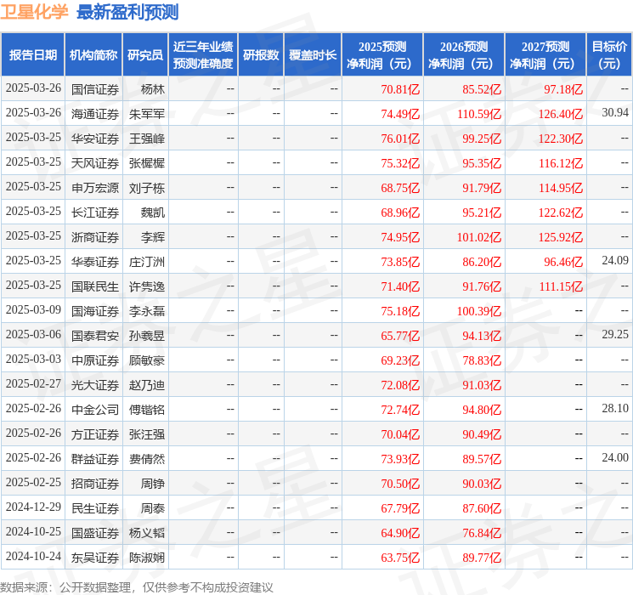Viewport: 633px width, 595px height.
Task: Select the 华安证券 institution cell
Action: tap(95, 139)
